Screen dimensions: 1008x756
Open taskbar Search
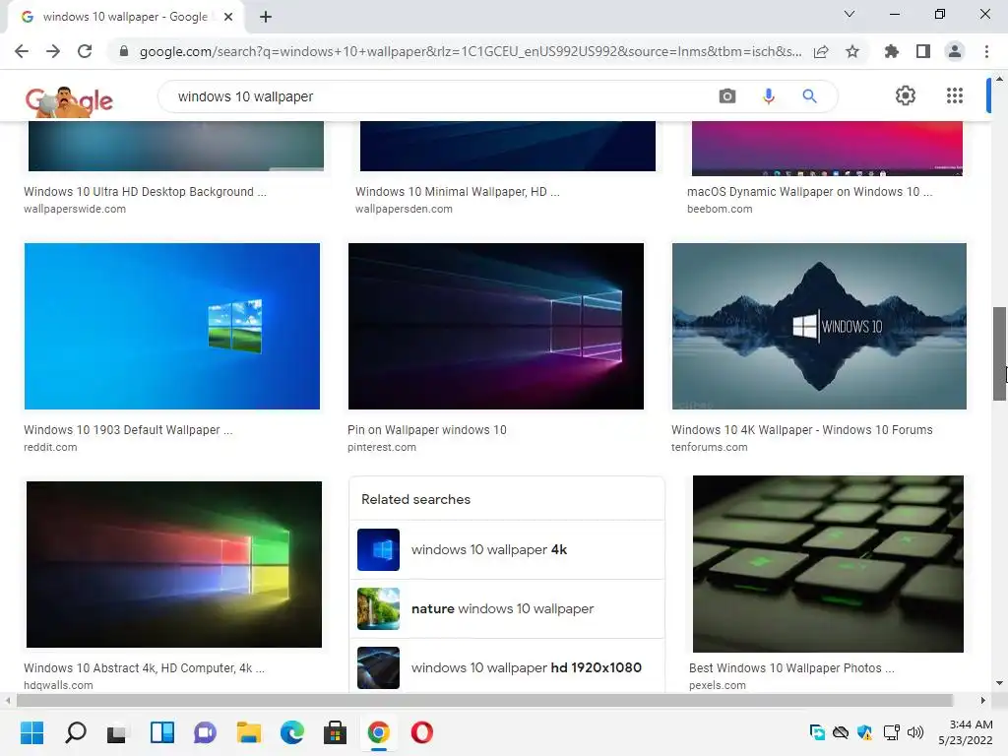(x=75, y=732)
